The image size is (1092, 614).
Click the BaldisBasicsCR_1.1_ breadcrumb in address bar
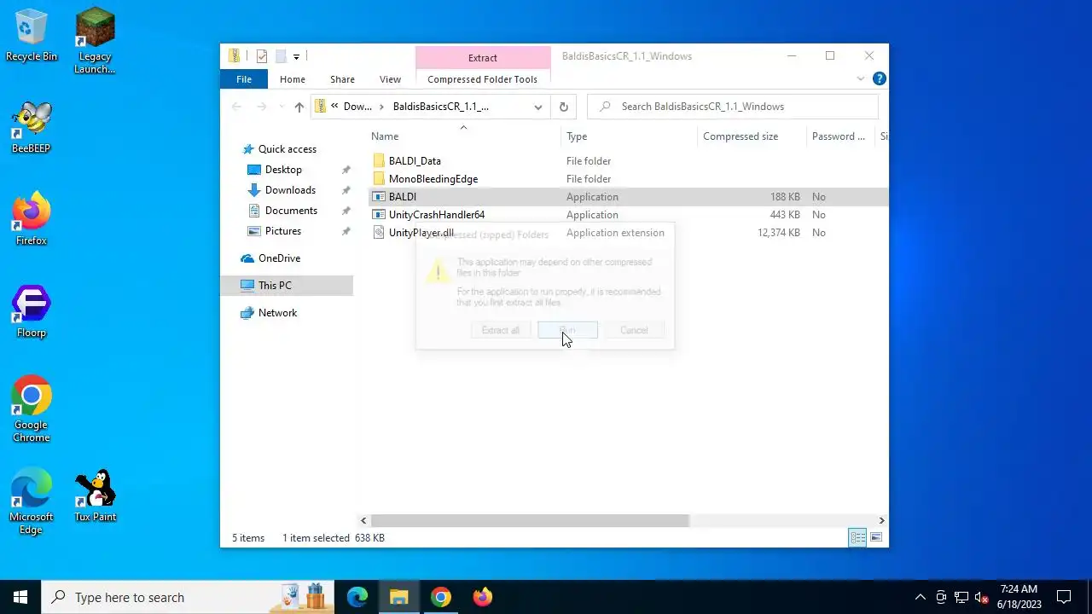coord(440,107)
